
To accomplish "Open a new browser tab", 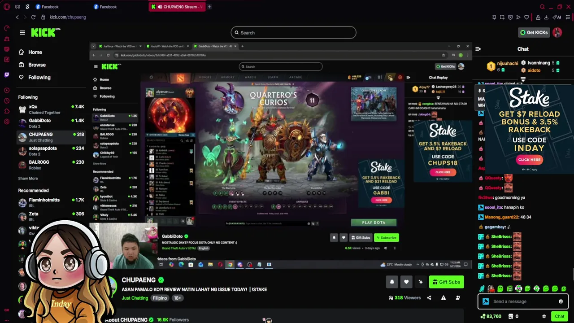I will coord(209,7).
